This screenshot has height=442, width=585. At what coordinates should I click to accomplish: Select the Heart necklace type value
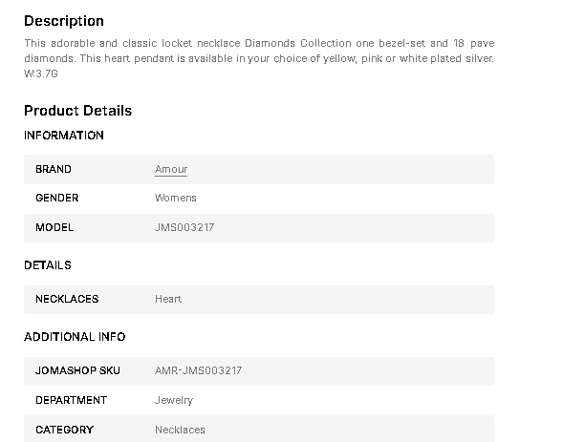(168, 300)
